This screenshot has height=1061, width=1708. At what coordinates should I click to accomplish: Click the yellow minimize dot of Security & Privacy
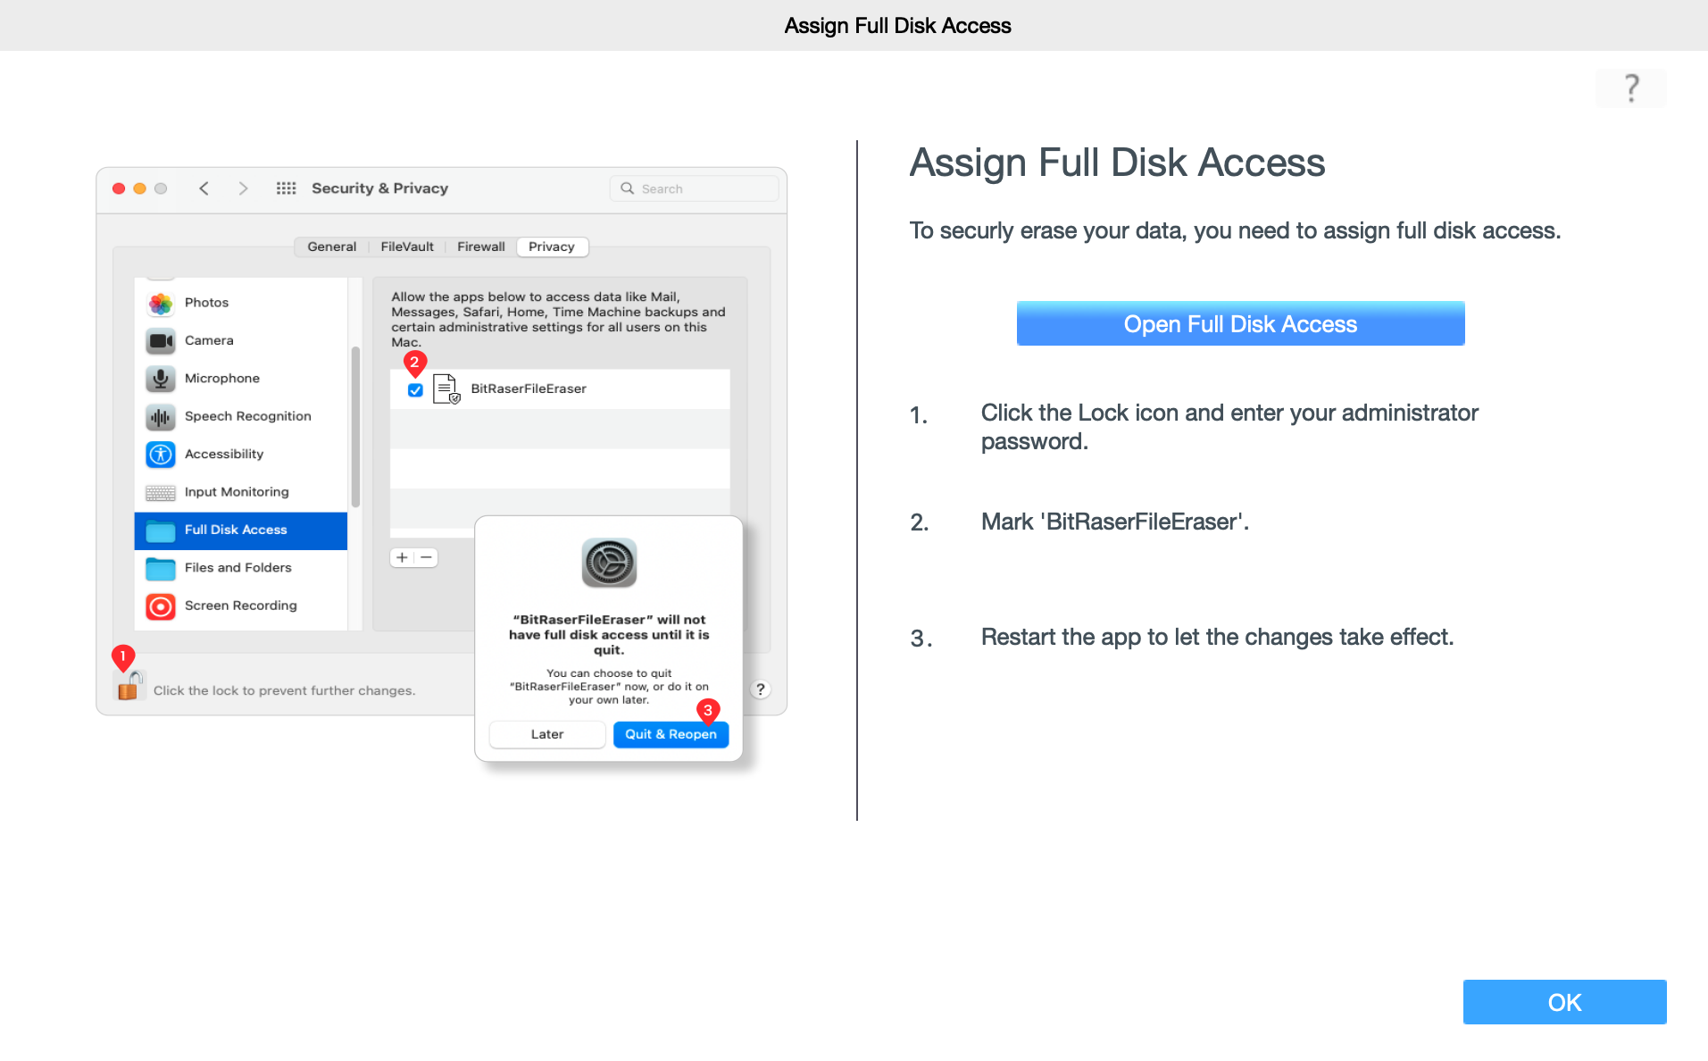(139, 188)
